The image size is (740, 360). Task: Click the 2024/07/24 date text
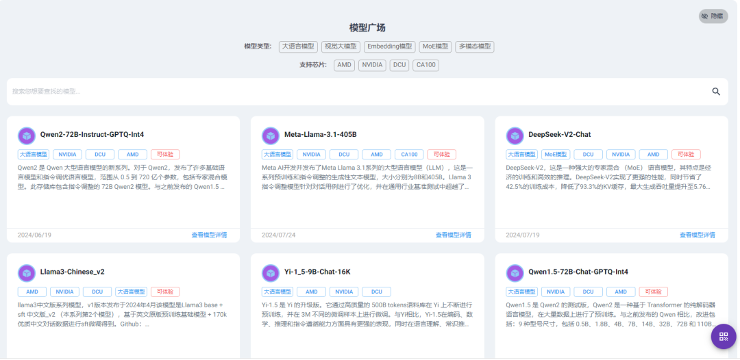(278, 235)
